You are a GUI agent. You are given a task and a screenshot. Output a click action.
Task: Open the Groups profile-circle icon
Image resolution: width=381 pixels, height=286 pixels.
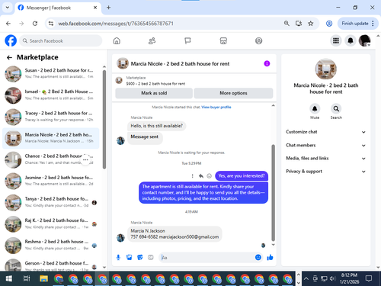(258, 40)
